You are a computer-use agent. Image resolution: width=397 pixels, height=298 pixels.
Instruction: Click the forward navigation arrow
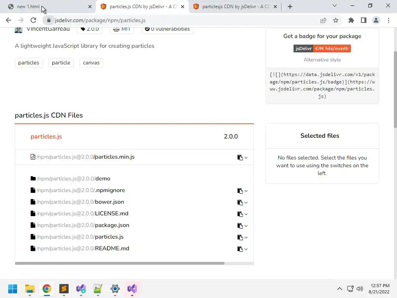pos(21,20)
